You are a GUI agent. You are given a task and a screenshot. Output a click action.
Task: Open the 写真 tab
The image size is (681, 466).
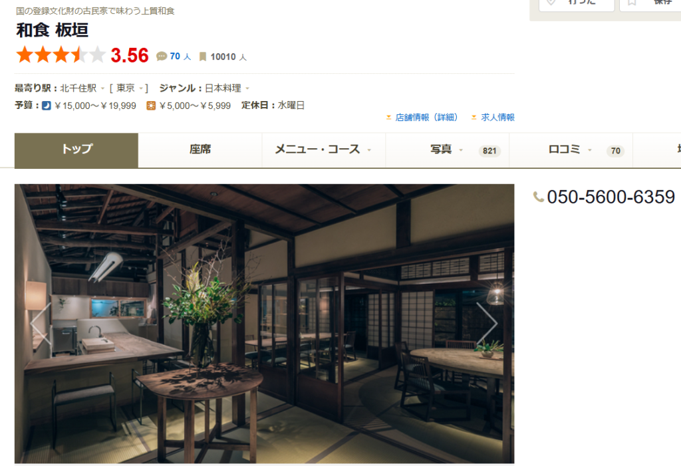(448, 150)
